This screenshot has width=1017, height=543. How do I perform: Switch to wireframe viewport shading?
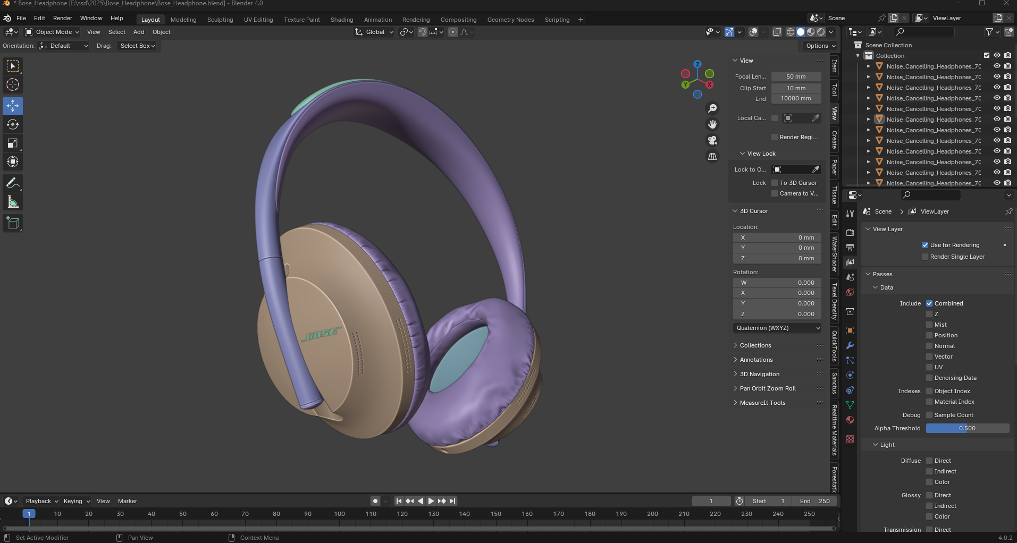coord(791,32)
